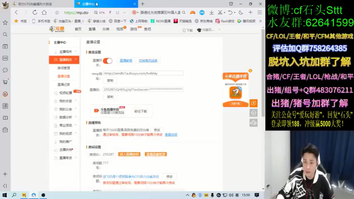Screen dimensions: 354x199
Task: Click 进入直播房间 orange button
Action: point(129,154)
